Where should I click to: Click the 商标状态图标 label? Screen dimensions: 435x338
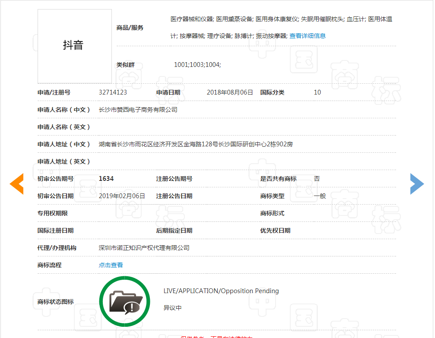tap(55, 302)
